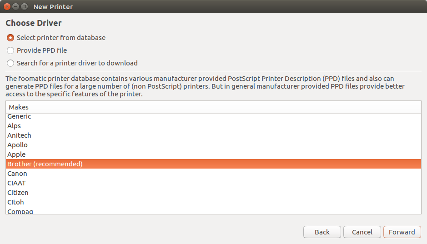The width and height of the screenshot is (427, 244).
Task: Maximize the New Printer window
Action: tap(24, 7)
